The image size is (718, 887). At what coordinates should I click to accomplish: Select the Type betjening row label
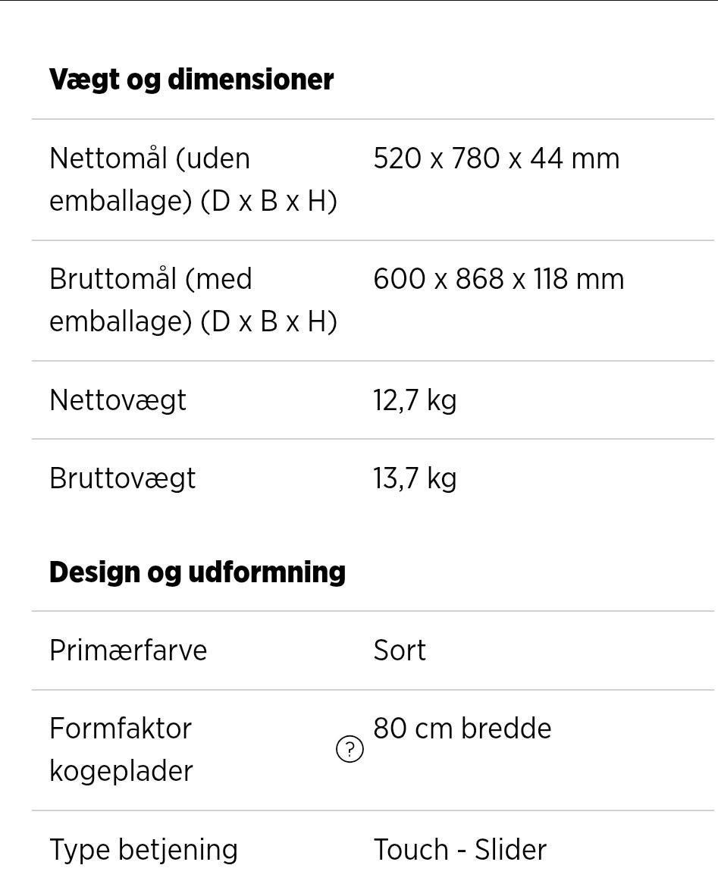click(143, 850)
